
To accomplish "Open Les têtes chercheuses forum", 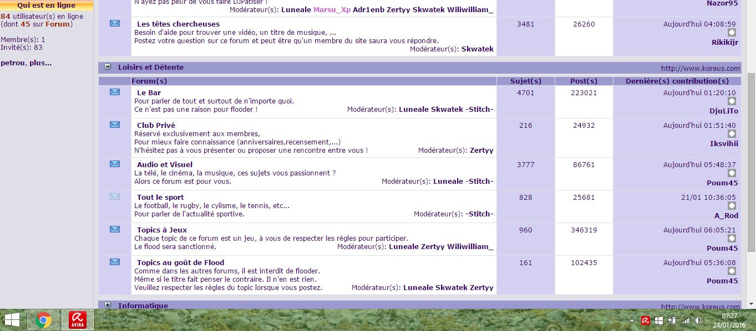I will point(178,24).
